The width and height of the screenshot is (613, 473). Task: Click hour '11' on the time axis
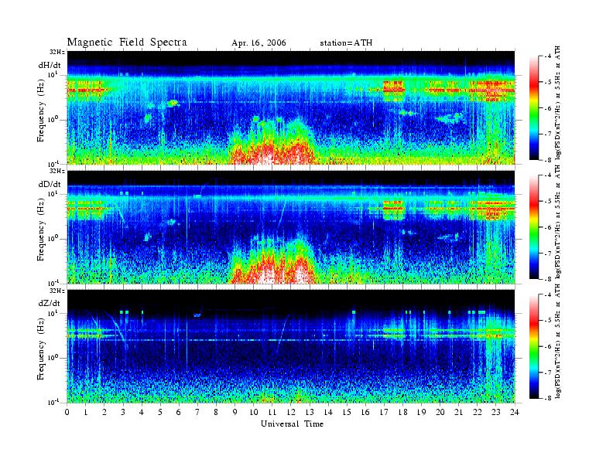point(272,413)
